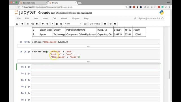The image size is (181, 102).
Task: Copy selected cells icon
Action: click(33, 24)
